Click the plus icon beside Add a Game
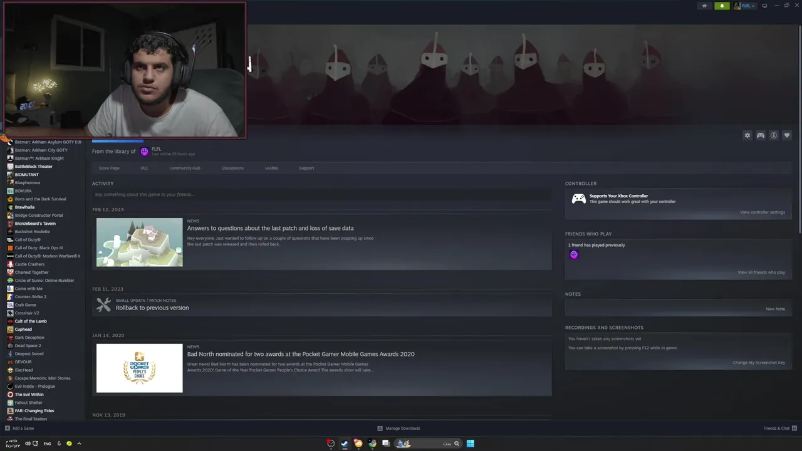 point(8,428)
